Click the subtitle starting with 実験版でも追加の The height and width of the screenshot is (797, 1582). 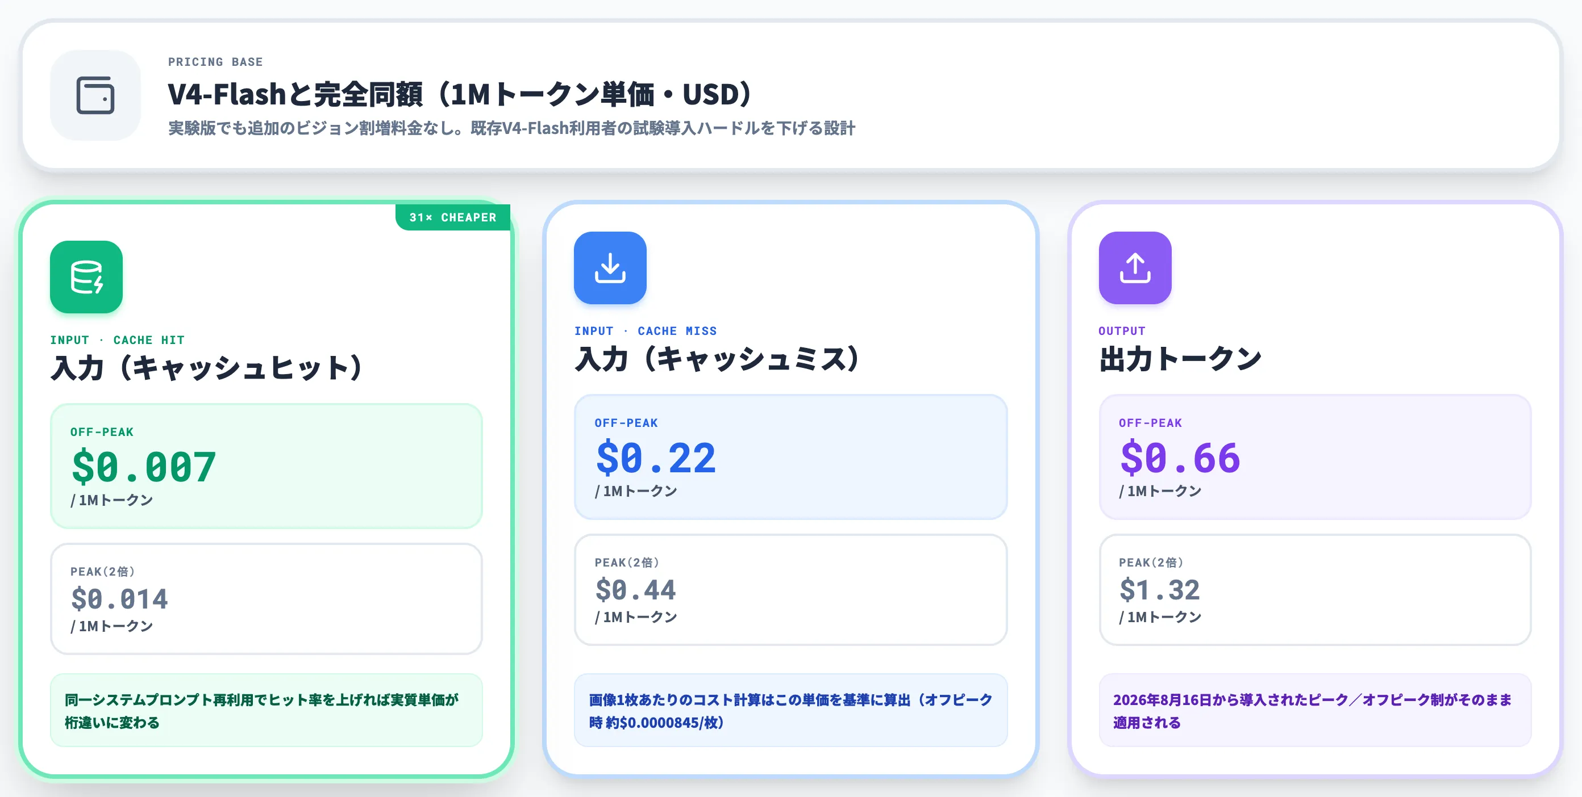[511, 128]
